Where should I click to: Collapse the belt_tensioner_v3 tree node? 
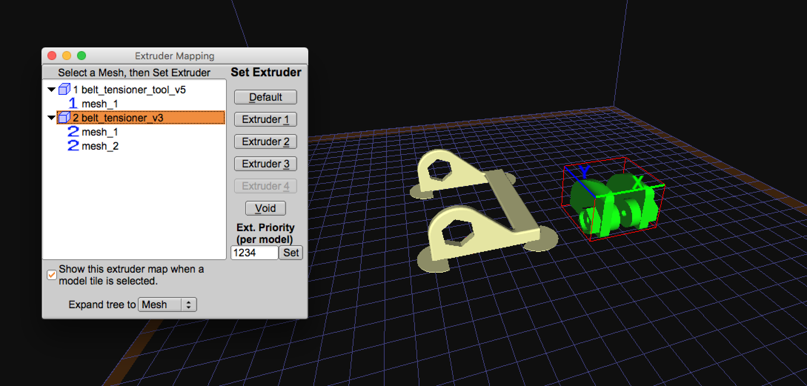click(52, 118)
